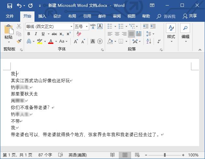Apply the yellow text highlight color
The width and height of the screenshot is (205, 159).
pyautogui.click(x=40, y=41)
